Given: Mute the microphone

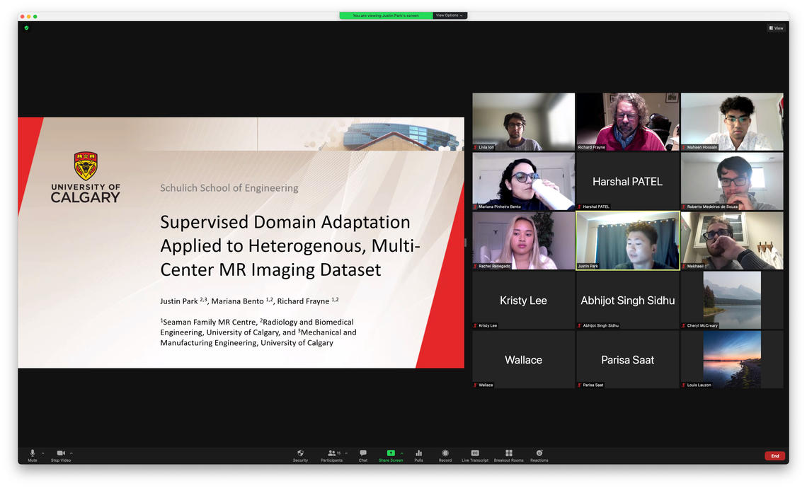Looking at the screenshot, I should pos(33,453).
